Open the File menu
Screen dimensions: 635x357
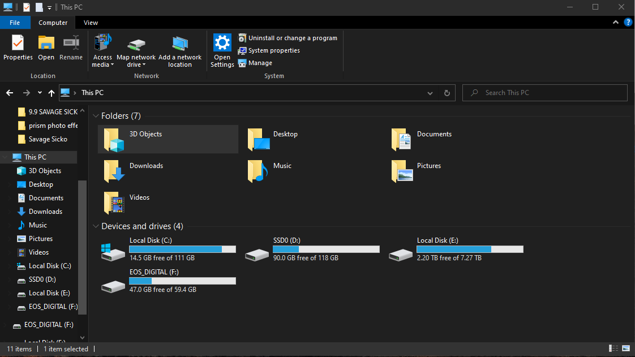tap(15, 23)
